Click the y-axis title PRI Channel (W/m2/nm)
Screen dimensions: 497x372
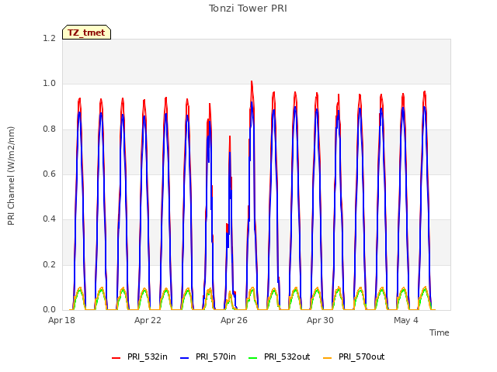tap(11, 176)
